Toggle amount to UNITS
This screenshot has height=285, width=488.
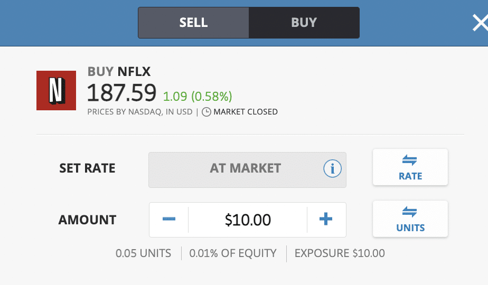410,219
